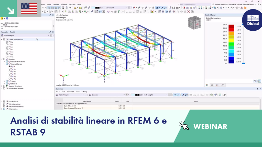The image size is (262, 147).
Task: Open the Go To menu in Summary panel
Action: 58,92
